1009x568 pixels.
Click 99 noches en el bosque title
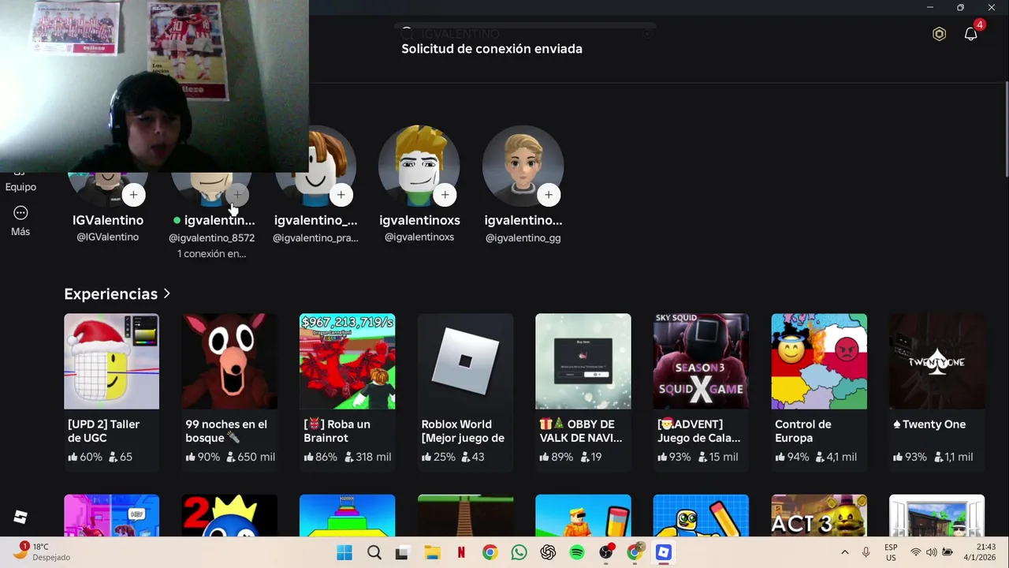[x=225, y=431]
